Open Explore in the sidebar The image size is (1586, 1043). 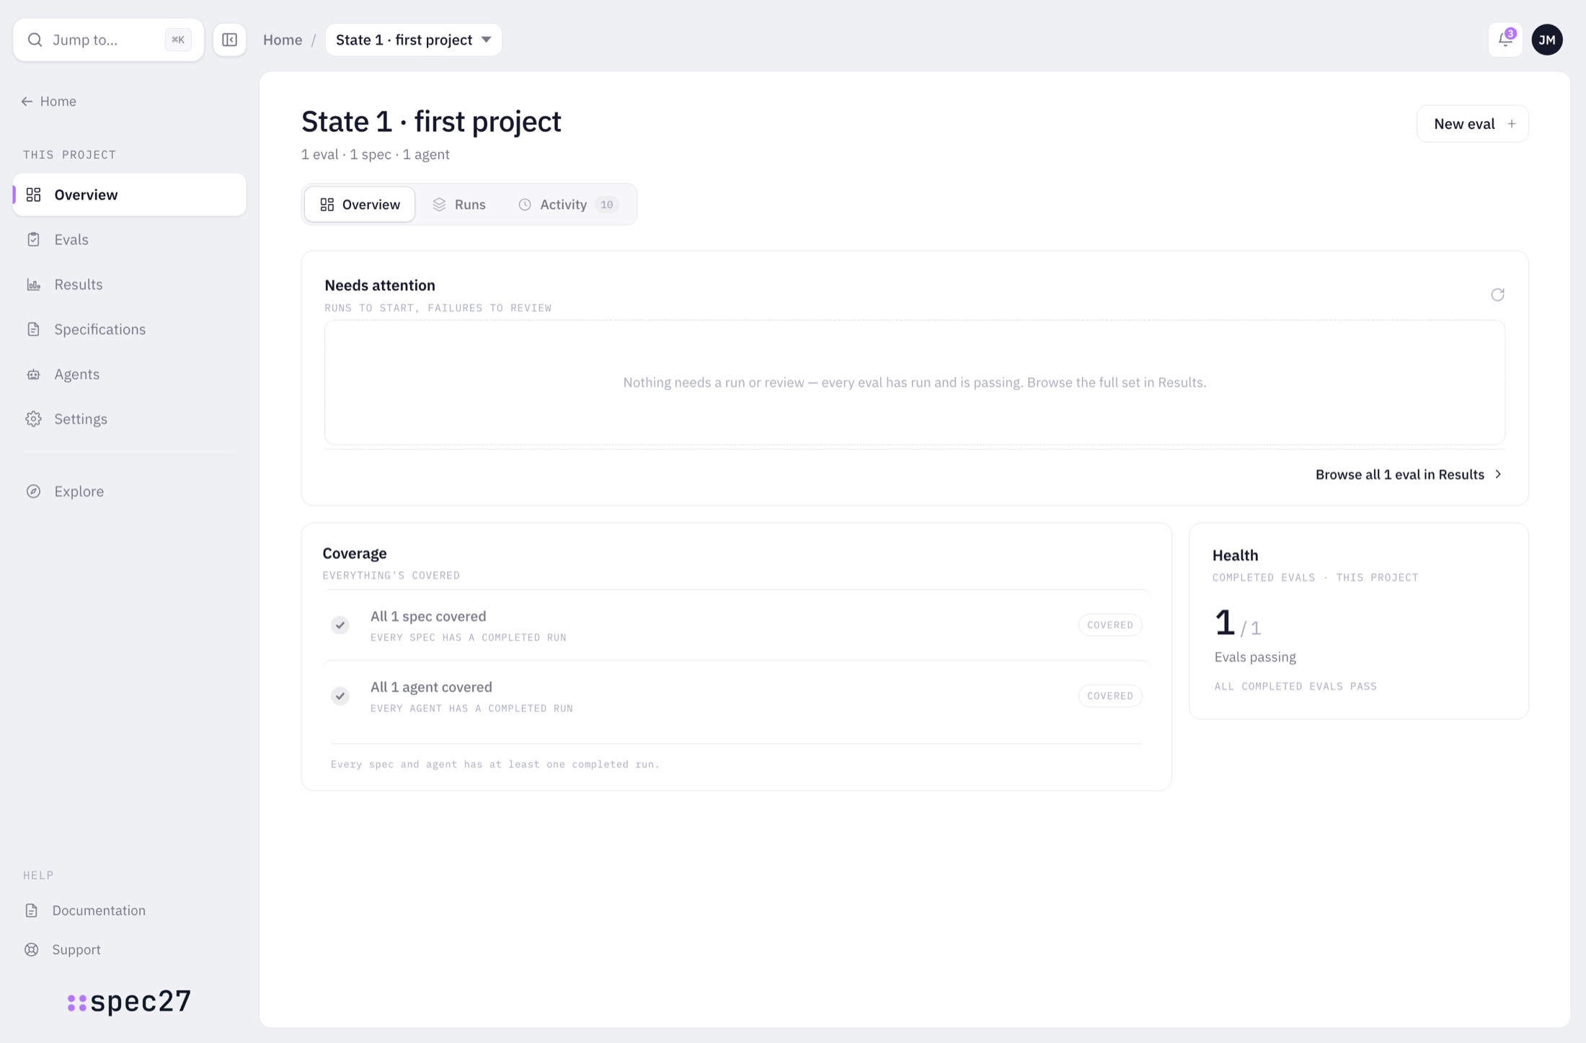pyautogui.click(x=130, y=492)
